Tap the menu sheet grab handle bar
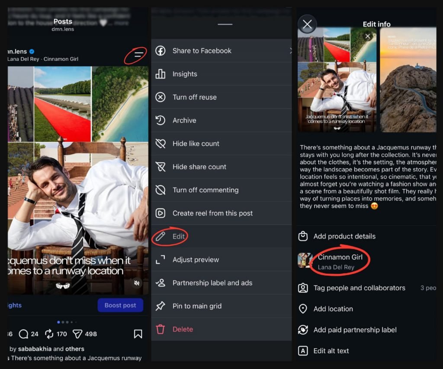443x369 pixels. (x=225, y=24)
